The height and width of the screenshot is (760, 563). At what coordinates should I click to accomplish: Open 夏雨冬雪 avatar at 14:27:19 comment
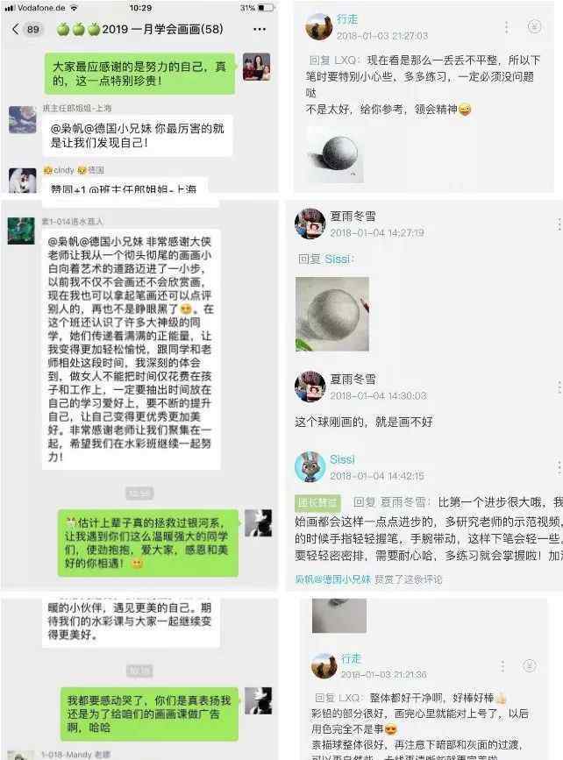(310, 224)
